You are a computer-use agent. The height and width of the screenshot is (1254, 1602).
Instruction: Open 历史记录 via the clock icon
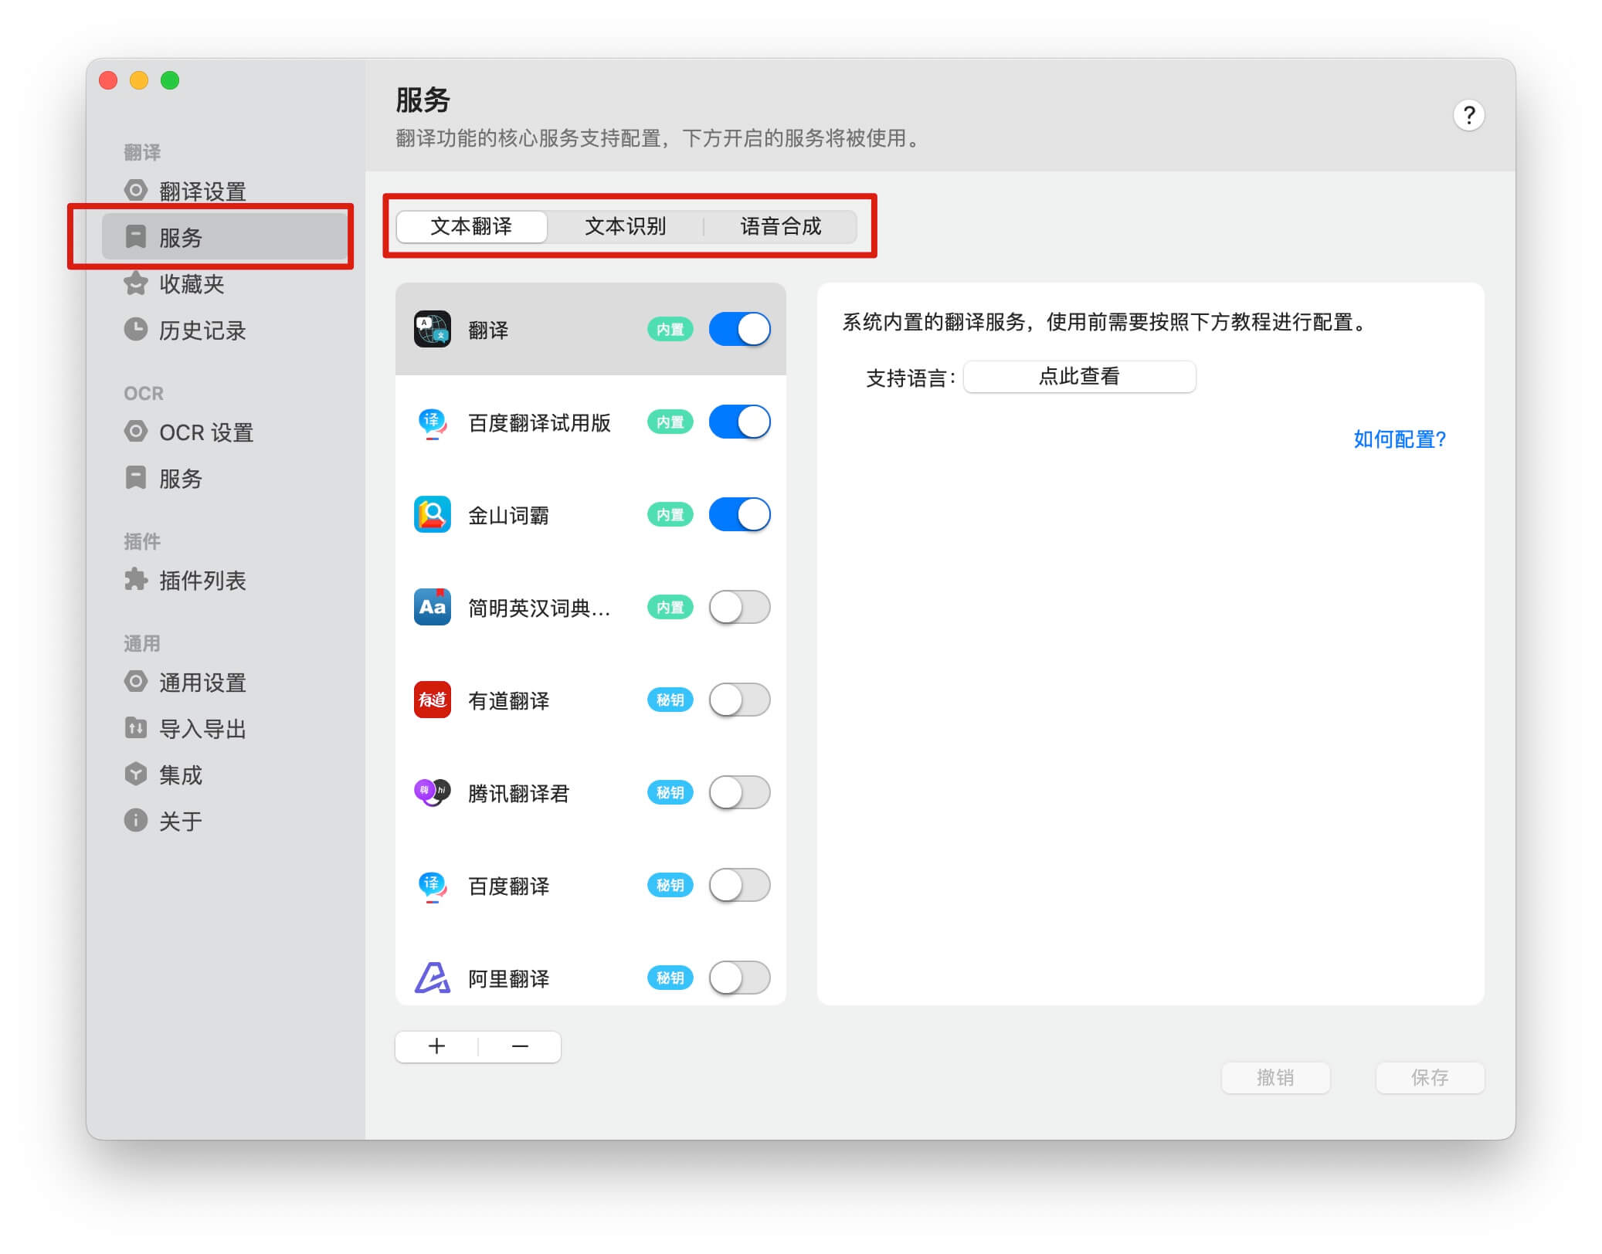click(136, 330)
